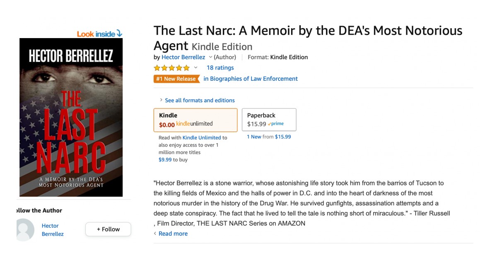Toggle following the author with + Follow
This screenshot has height=260, width=497.
tap(108, 229)
